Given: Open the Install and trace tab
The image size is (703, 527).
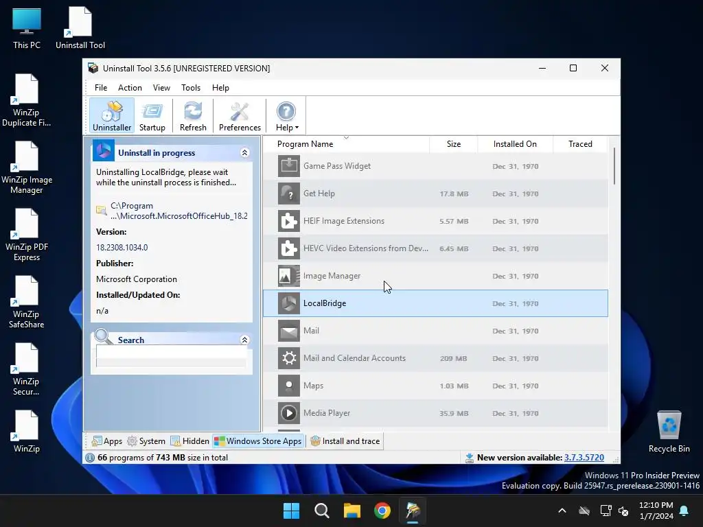Looking at the screenshot, I should pyautogui.click(x=345, y=441).
